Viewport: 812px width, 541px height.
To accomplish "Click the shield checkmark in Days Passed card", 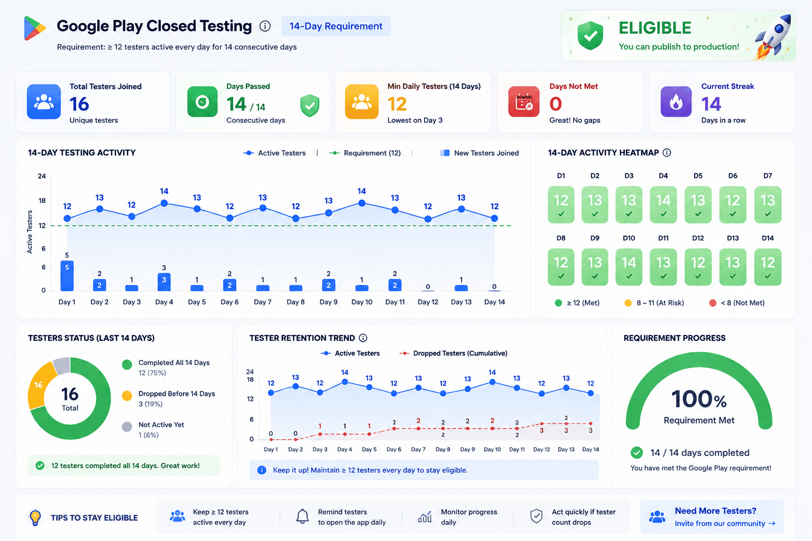I will 310,106.
